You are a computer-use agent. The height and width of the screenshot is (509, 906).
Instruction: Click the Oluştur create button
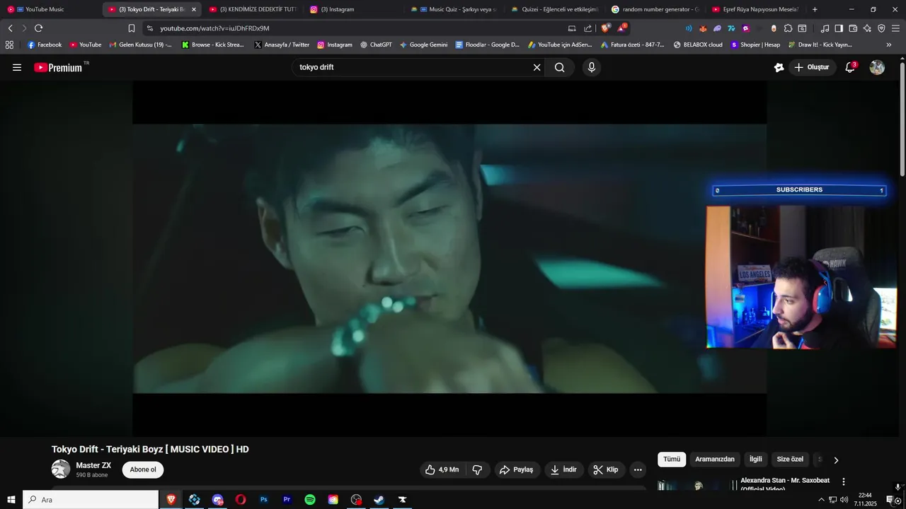(813, 67)
